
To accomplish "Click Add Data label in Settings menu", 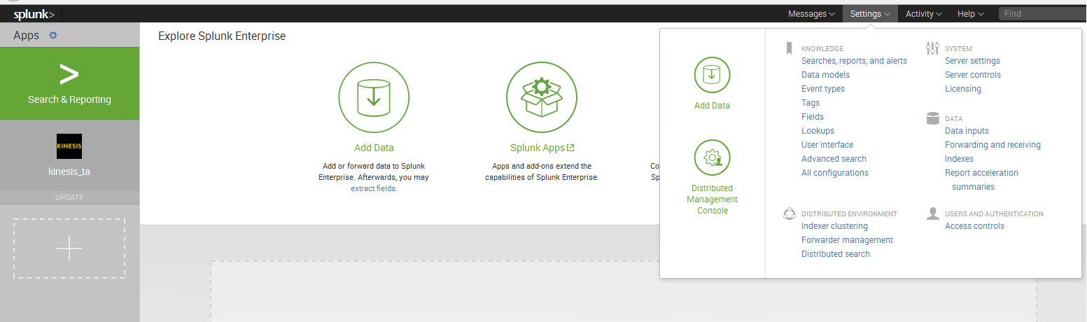I will point(712,106).
